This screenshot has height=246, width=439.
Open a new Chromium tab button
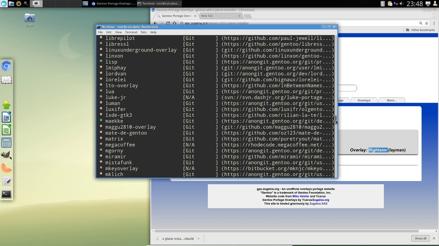pyautogui.click(x=248, y=16)
